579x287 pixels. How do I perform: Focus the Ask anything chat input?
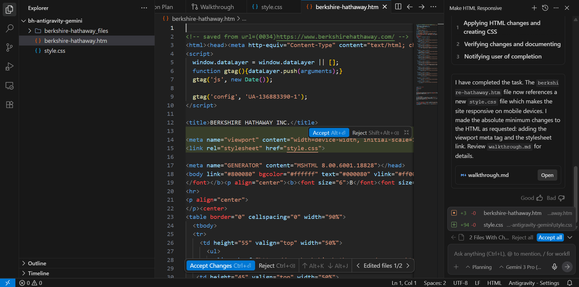coord(511,254)
